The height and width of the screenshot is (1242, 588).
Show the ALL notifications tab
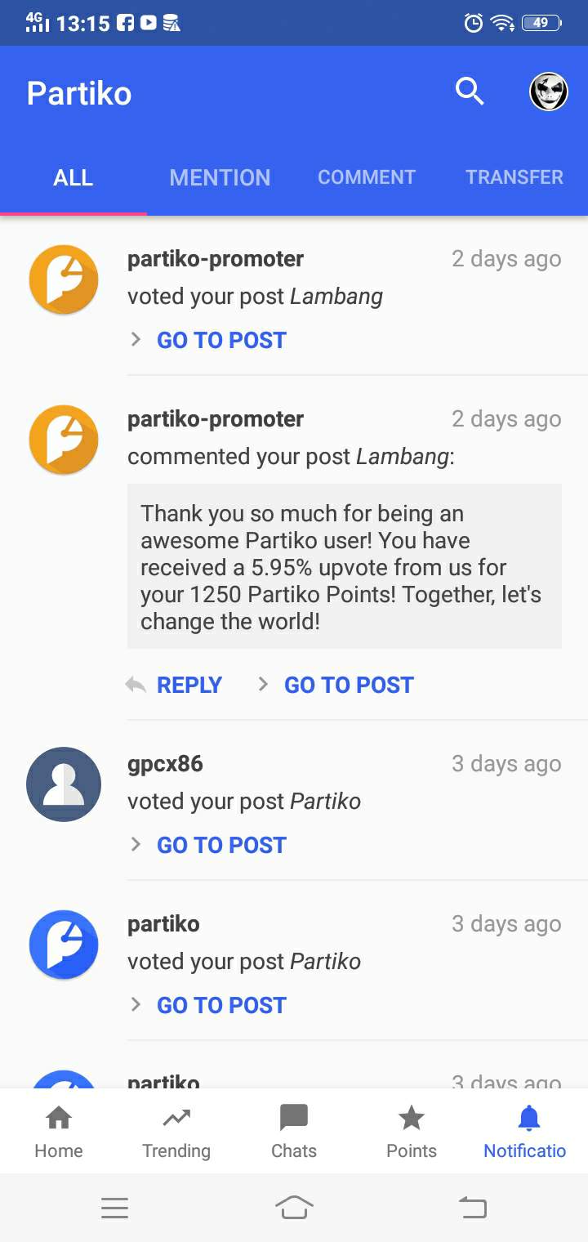point(73,177)
